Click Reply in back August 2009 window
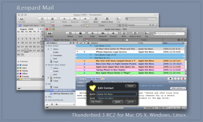This screenshot has height=122, width=203. pos(64,19)
